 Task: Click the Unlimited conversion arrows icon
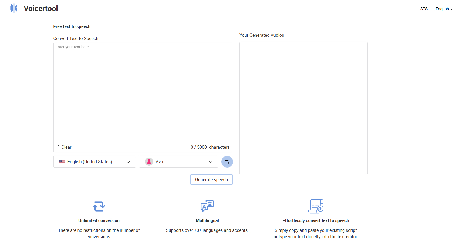[x=99, y=206]
